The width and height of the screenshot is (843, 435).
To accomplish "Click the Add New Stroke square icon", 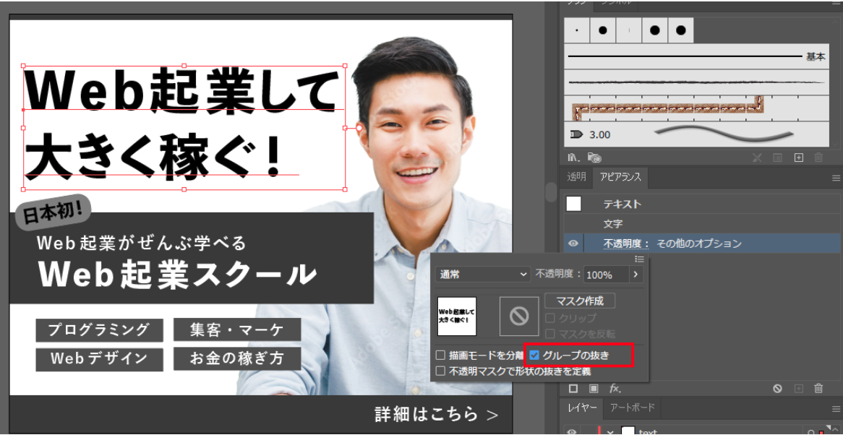I will pyautogui.click(x=573, y=388).
